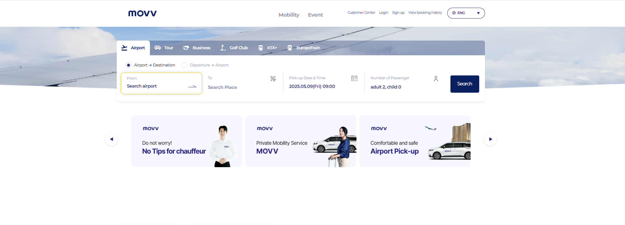Click the Search button

coord(465,84)
